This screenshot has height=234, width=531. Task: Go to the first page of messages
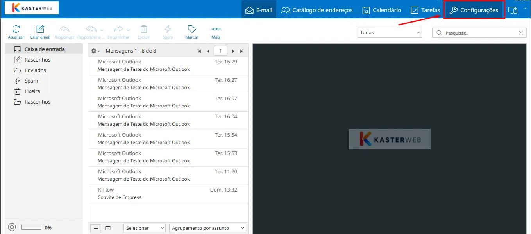(x=199, y=51)
